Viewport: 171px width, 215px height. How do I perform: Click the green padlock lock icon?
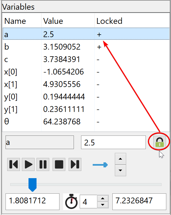click(x=159, y=142)
